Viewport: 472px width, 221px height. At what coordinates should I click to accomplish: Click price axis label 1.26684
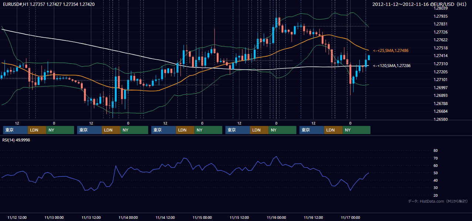pos(441,111)
